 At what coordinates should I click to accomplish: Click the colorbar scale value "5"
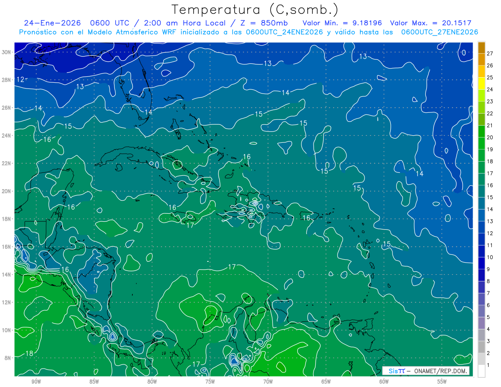488,318
